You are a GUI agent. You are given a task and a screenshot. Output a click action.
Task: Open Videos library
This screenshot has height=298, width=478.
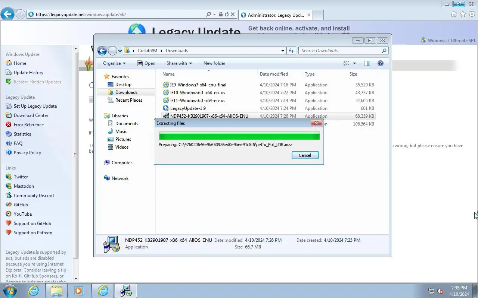click(122, 147)
